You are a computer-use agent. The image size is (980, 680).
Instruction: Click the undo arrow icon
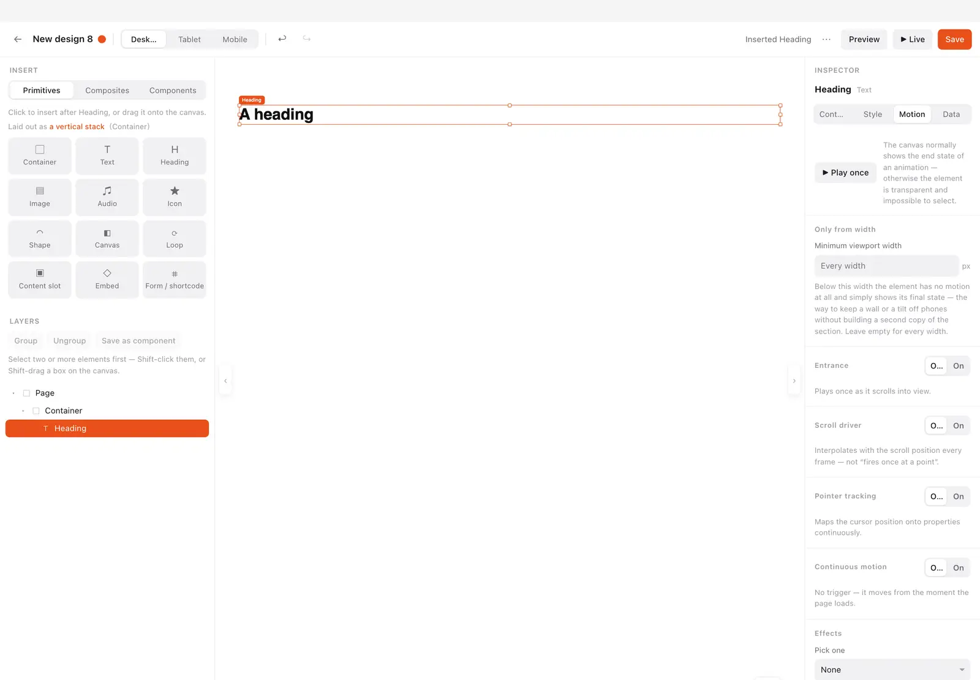pyautogui.click(x=282, y=39)
